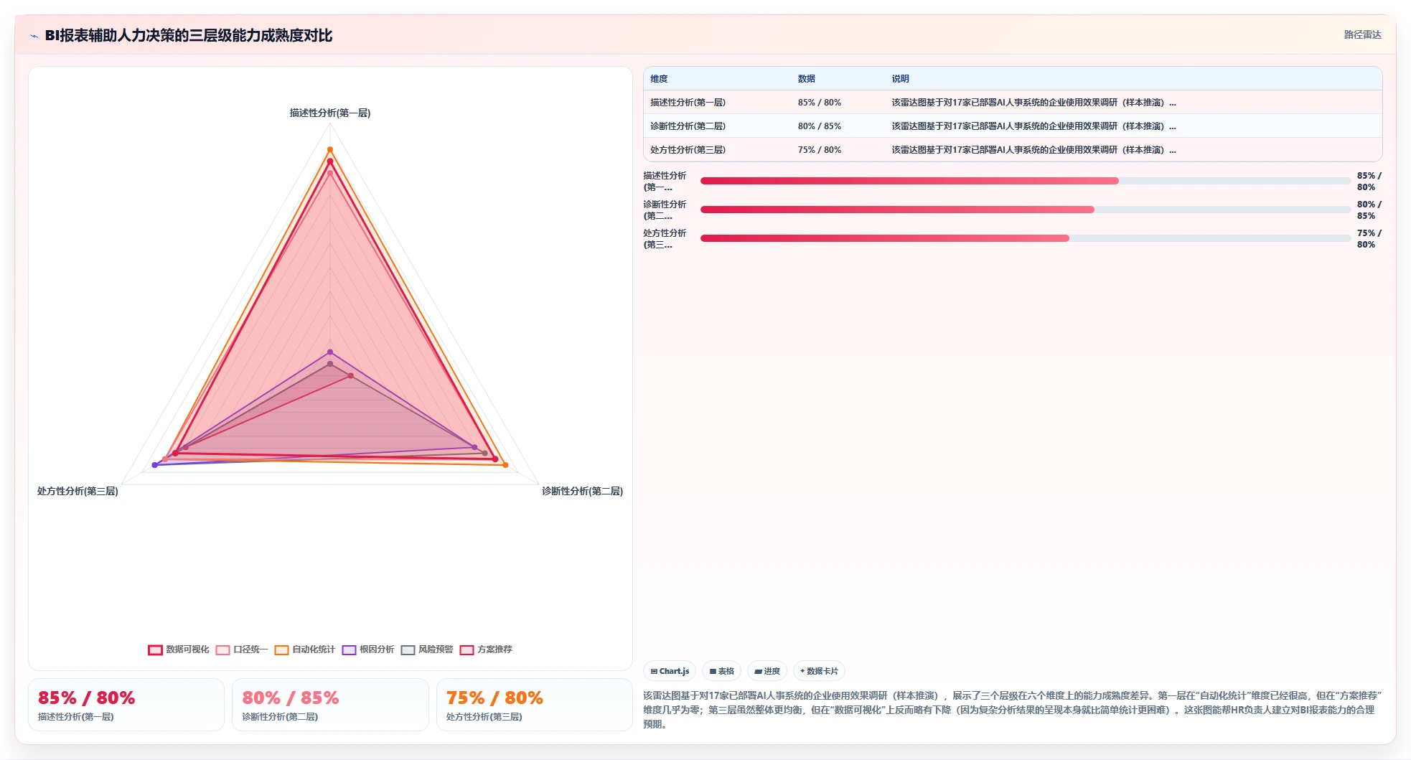This screenshot has width=1411, height=760.
Task: Click radar axis label 处方性分析(第三层)
Action: (78, 491)
